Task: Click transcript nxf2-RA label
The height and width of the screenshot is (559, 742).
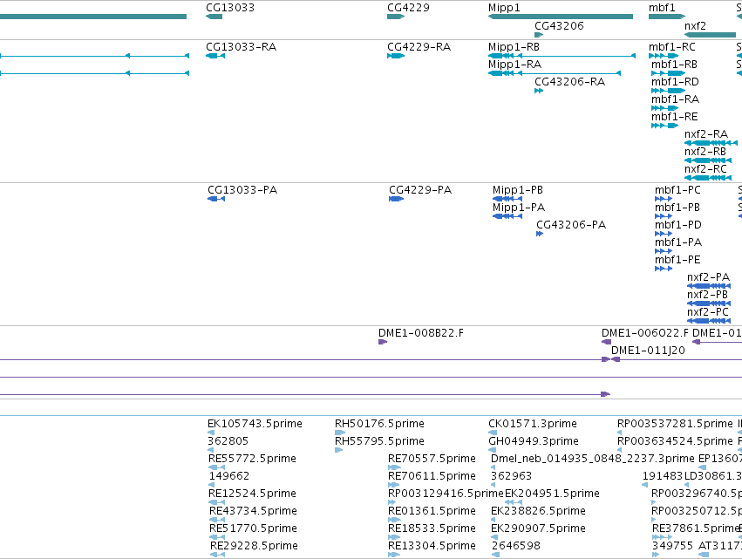Action: click(706, 134)
